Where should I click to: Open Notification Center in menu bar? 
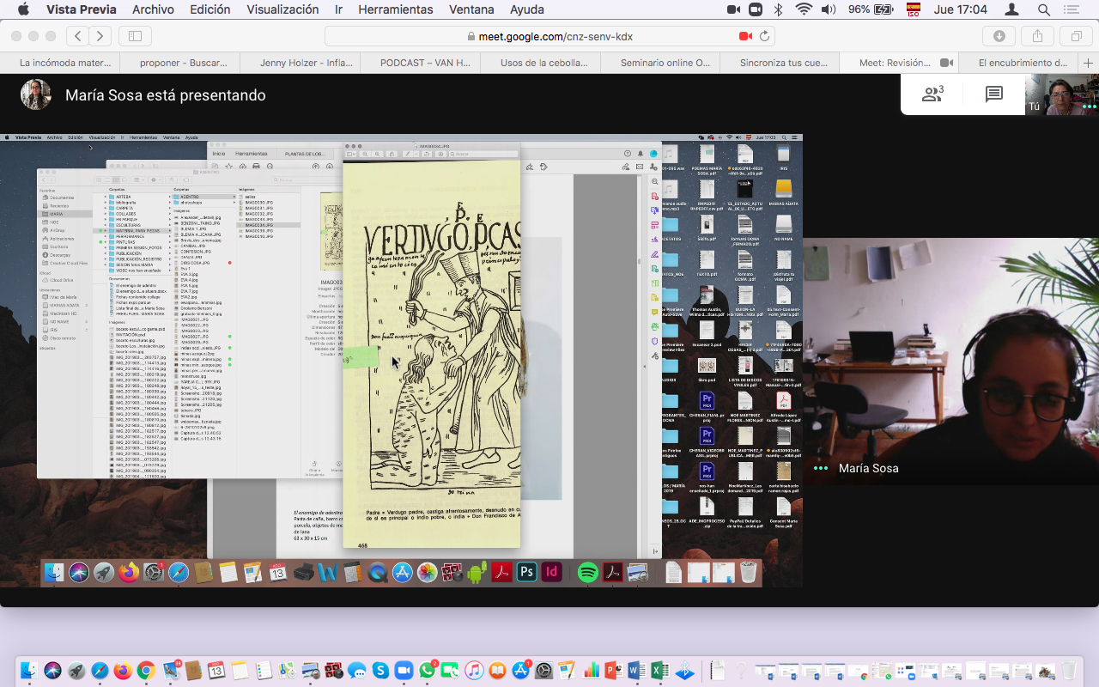(1071, 9)
